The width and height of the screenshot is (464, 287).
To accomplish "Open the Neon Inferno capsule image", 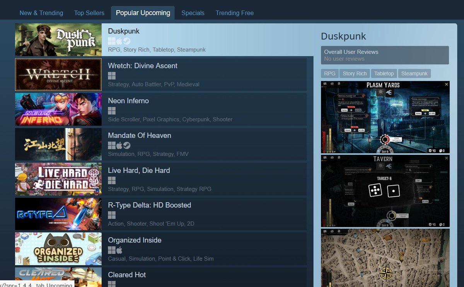I will [x=58, y=109].
